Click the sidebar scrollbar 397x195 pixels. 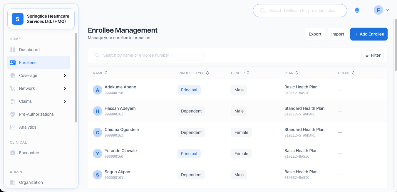coord(76,78)
